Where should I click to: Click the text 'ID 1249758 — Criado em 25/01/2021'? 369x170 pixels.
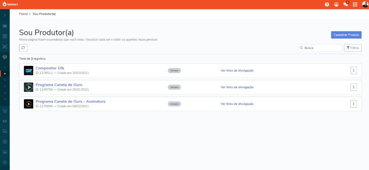pos(62,89)
